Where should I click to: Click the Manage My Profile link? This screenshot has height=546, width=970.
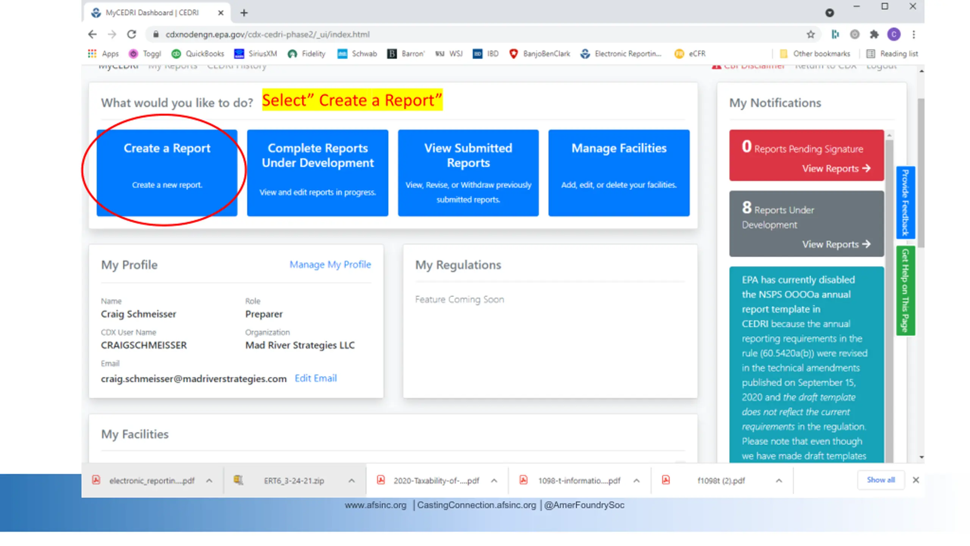(330, 264)
